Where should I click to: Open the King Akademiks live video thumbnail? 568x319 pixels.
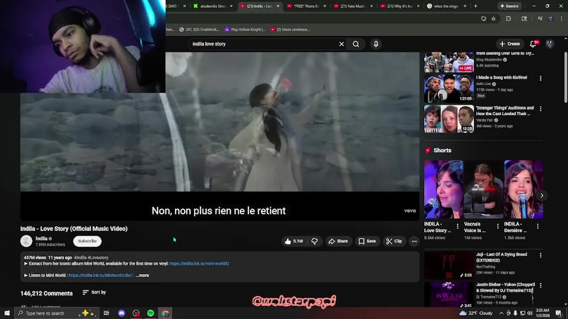449,62
